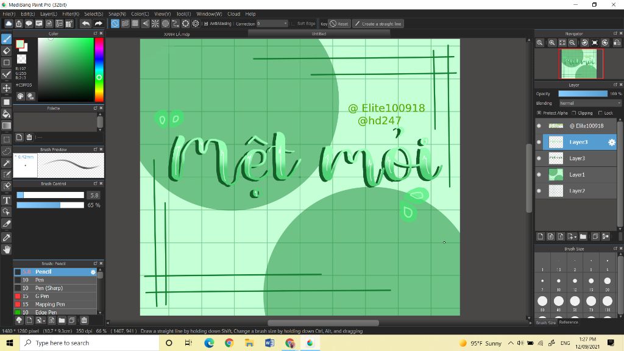The height and width of the screenshot is (351, 624).
Task: Select the Text tool
Action: [x=6, y=200]
